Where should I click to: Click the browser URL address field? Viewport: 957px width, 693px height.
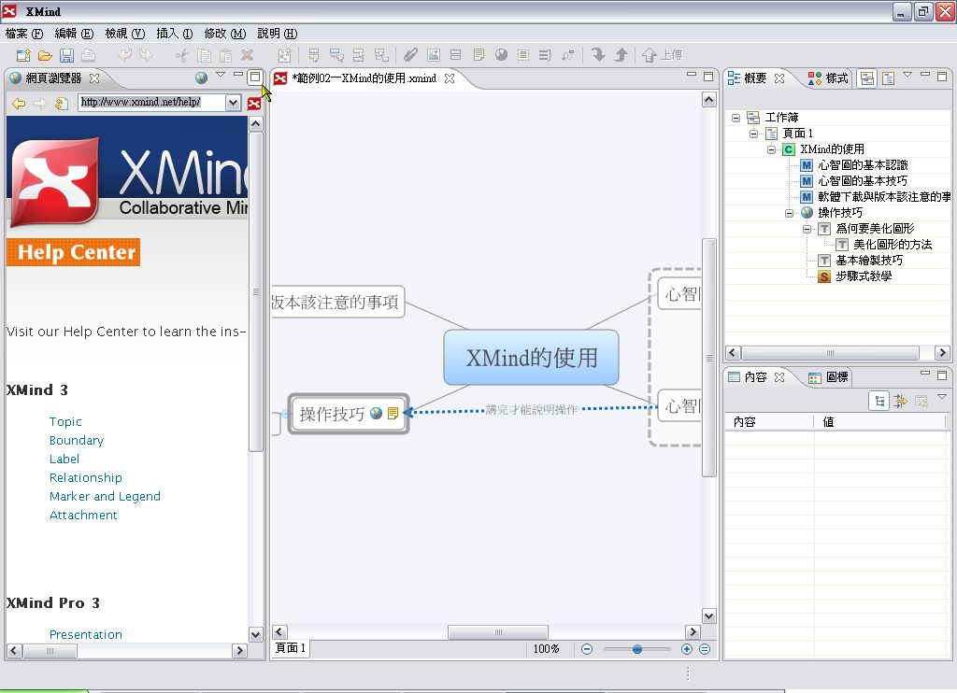coord(152,103)
